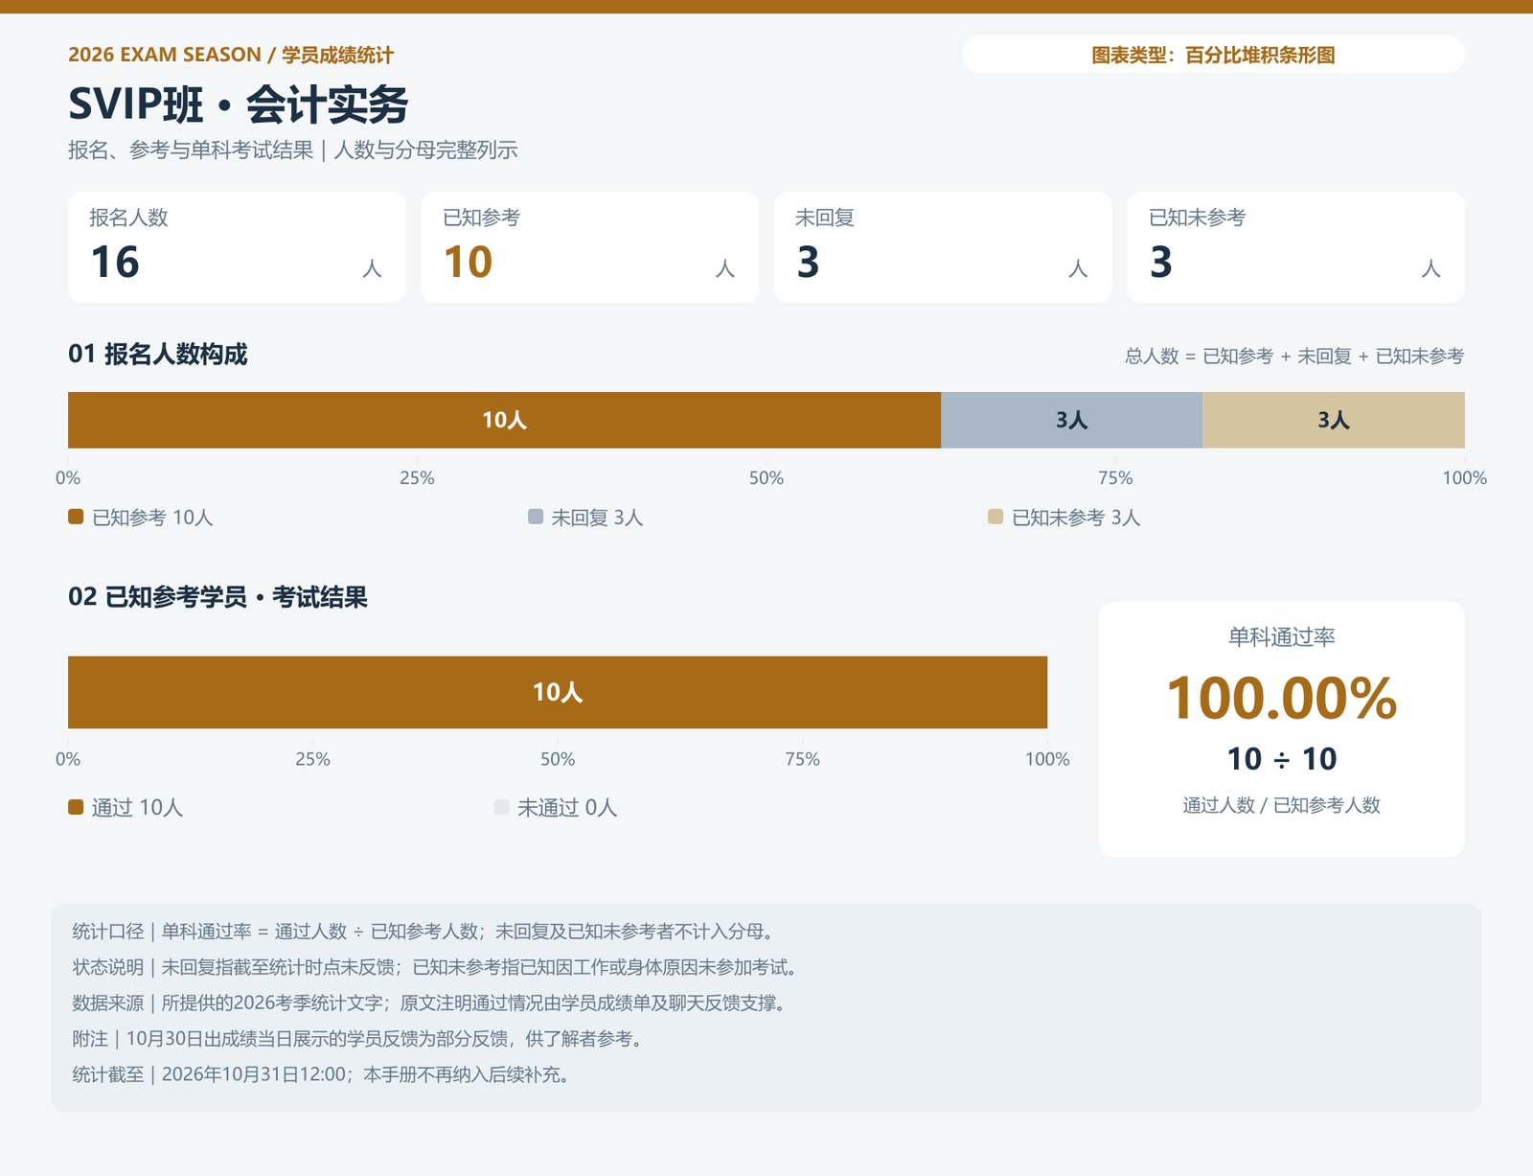1533x1176 pixels.
Task: Click the 100.00% pass rate figure
Action: point(1281,698)
